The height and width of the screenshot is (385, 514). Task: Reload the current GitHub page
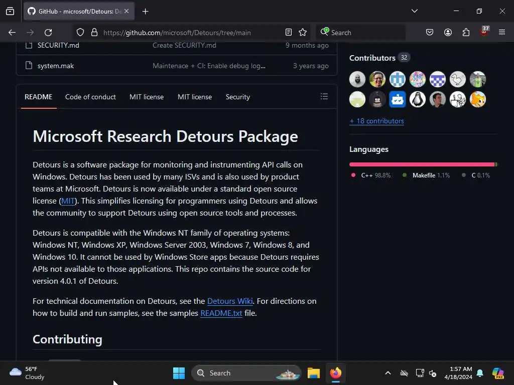pyautogui.click(x=48, y=33)
